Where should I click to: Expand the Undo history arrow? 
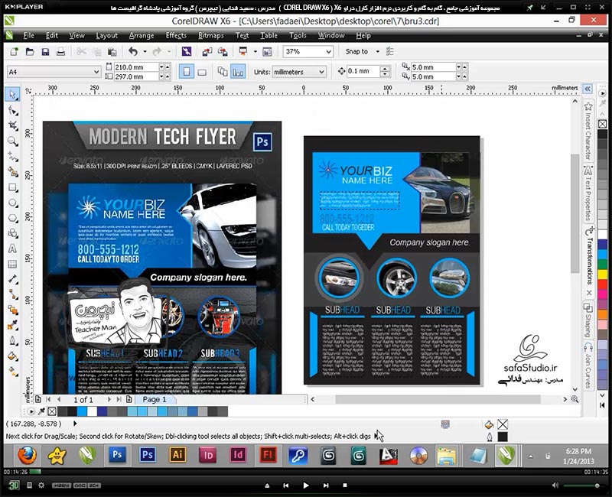145,51
